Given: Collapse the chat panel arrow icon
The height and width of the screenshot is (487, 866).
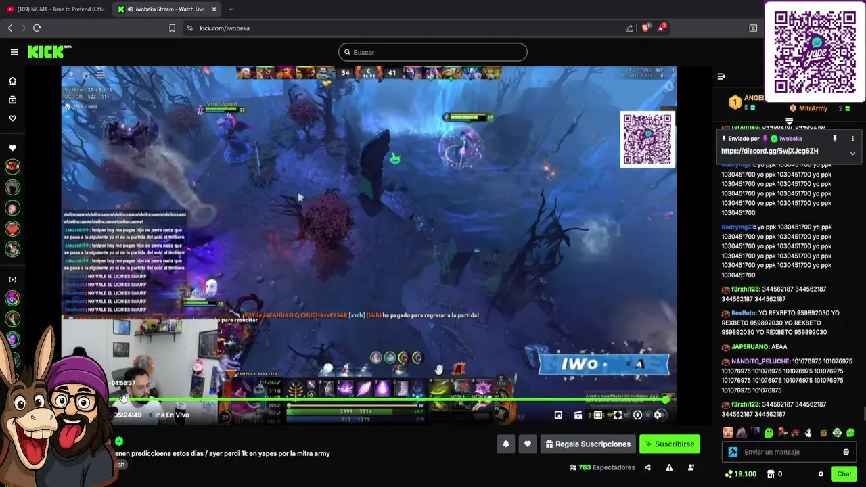Looking at the screenshot, I should pyautogui.click(x=721, y=76).
